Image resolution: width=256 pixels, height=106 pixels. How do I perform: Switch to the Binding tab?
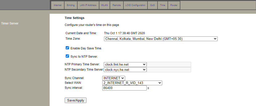click(x=71, y=5)
